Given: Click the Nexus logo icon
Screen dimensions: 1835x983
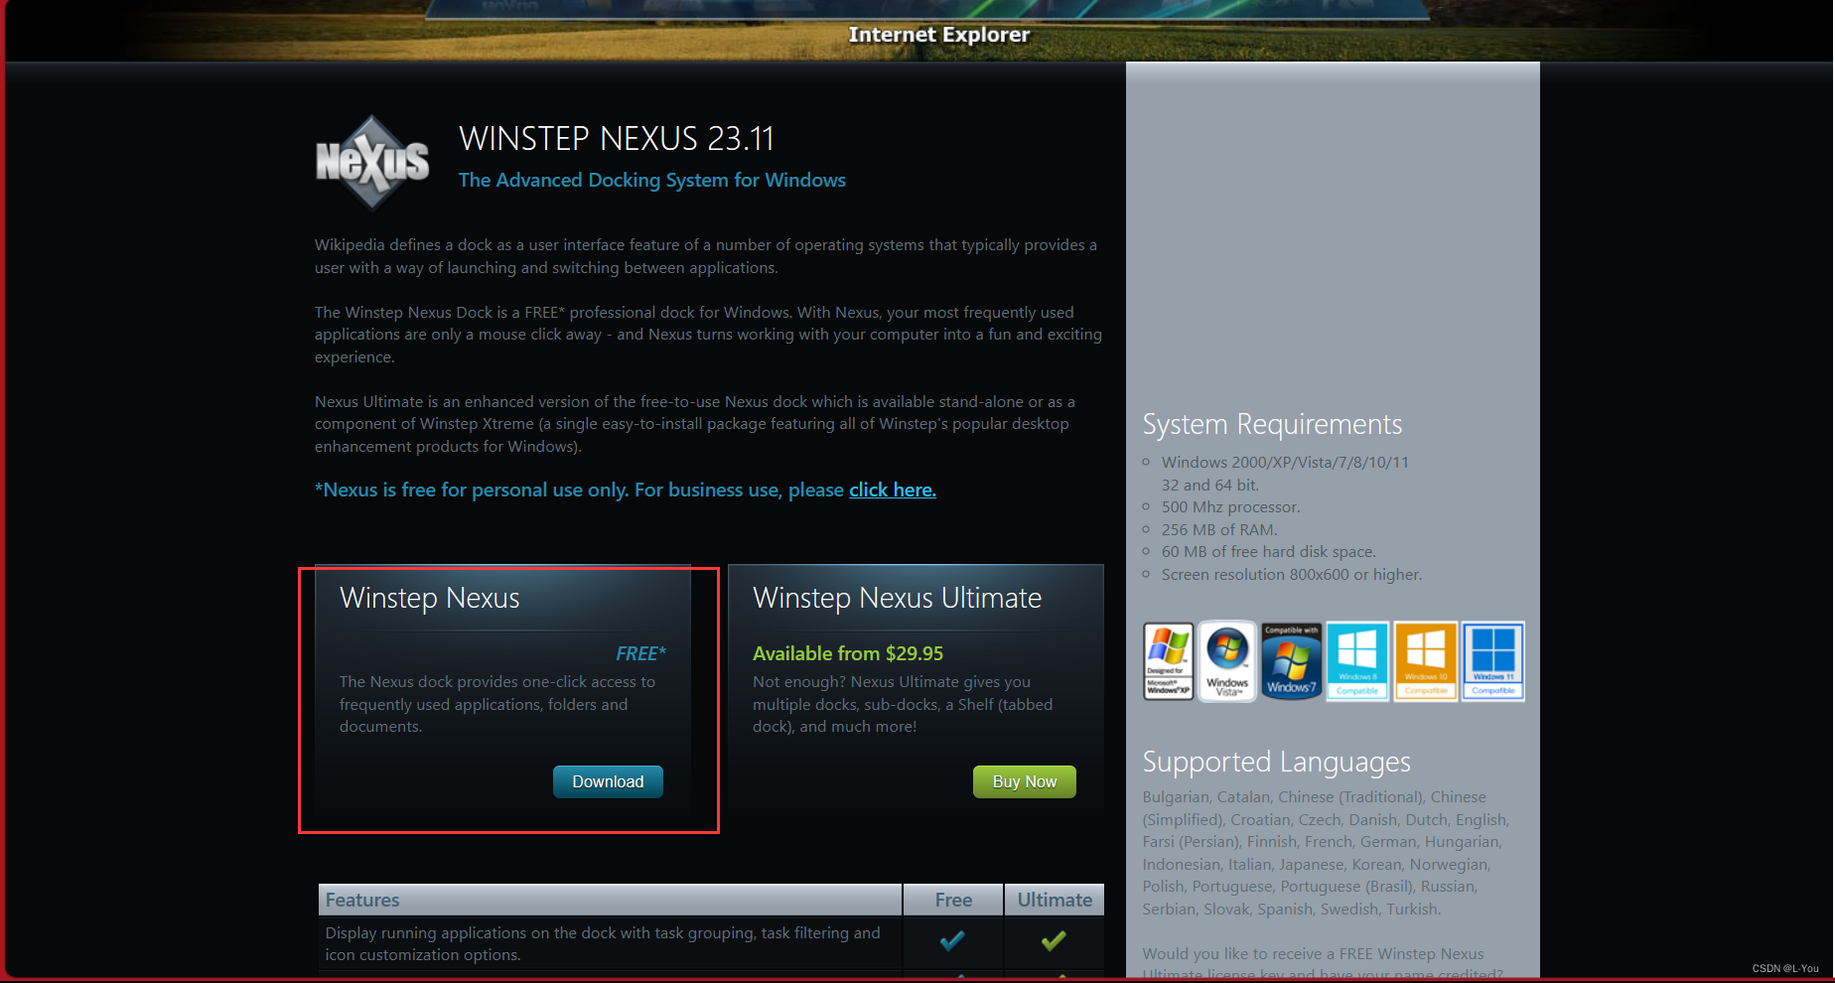Looking at the screenshot, I should [372, 163].
